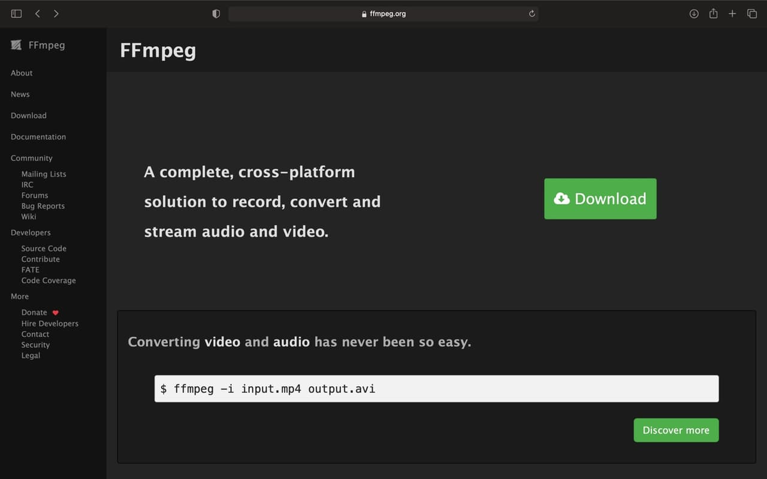Open the Hire Developers link

click(50, 323)
